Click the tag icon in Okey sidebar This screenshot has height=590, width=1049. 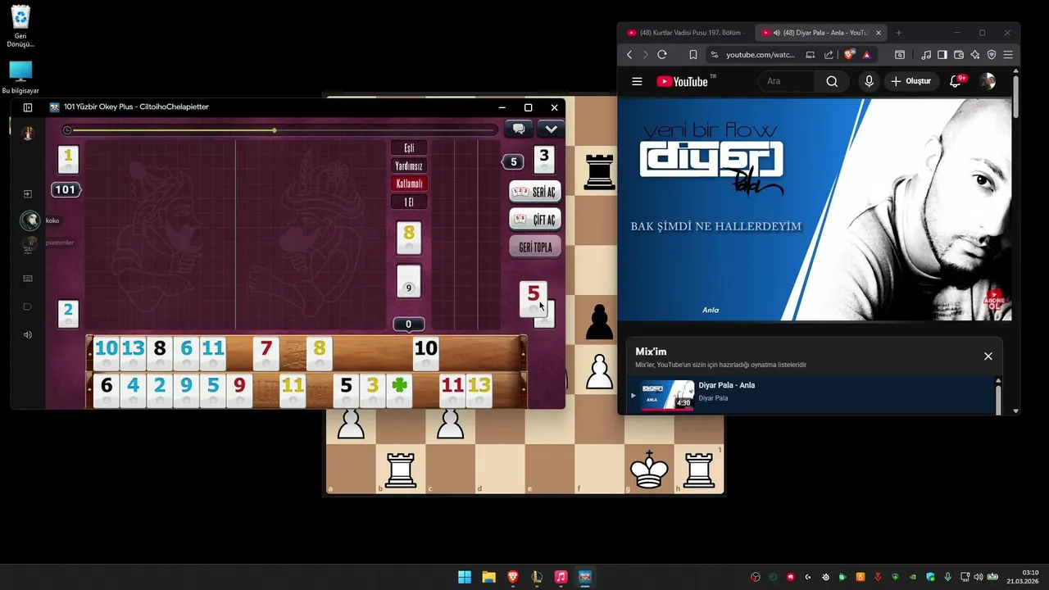28,306
